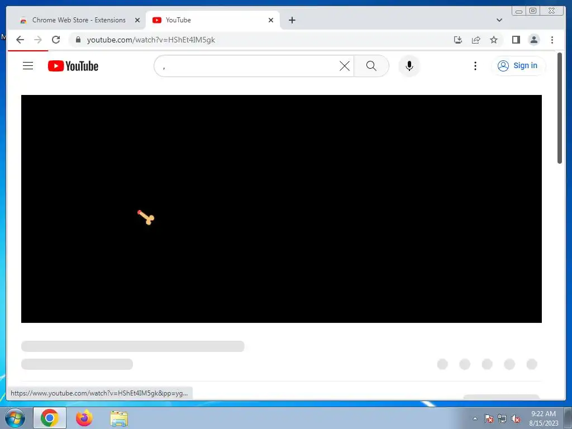Viewport: 572px width, 429px height.
Task: Install YouTube app from address bar icon
Action: [x=458, y=40]
